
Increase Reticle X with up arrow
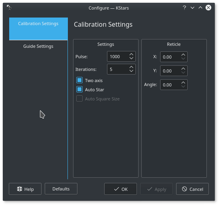point(183,55)
